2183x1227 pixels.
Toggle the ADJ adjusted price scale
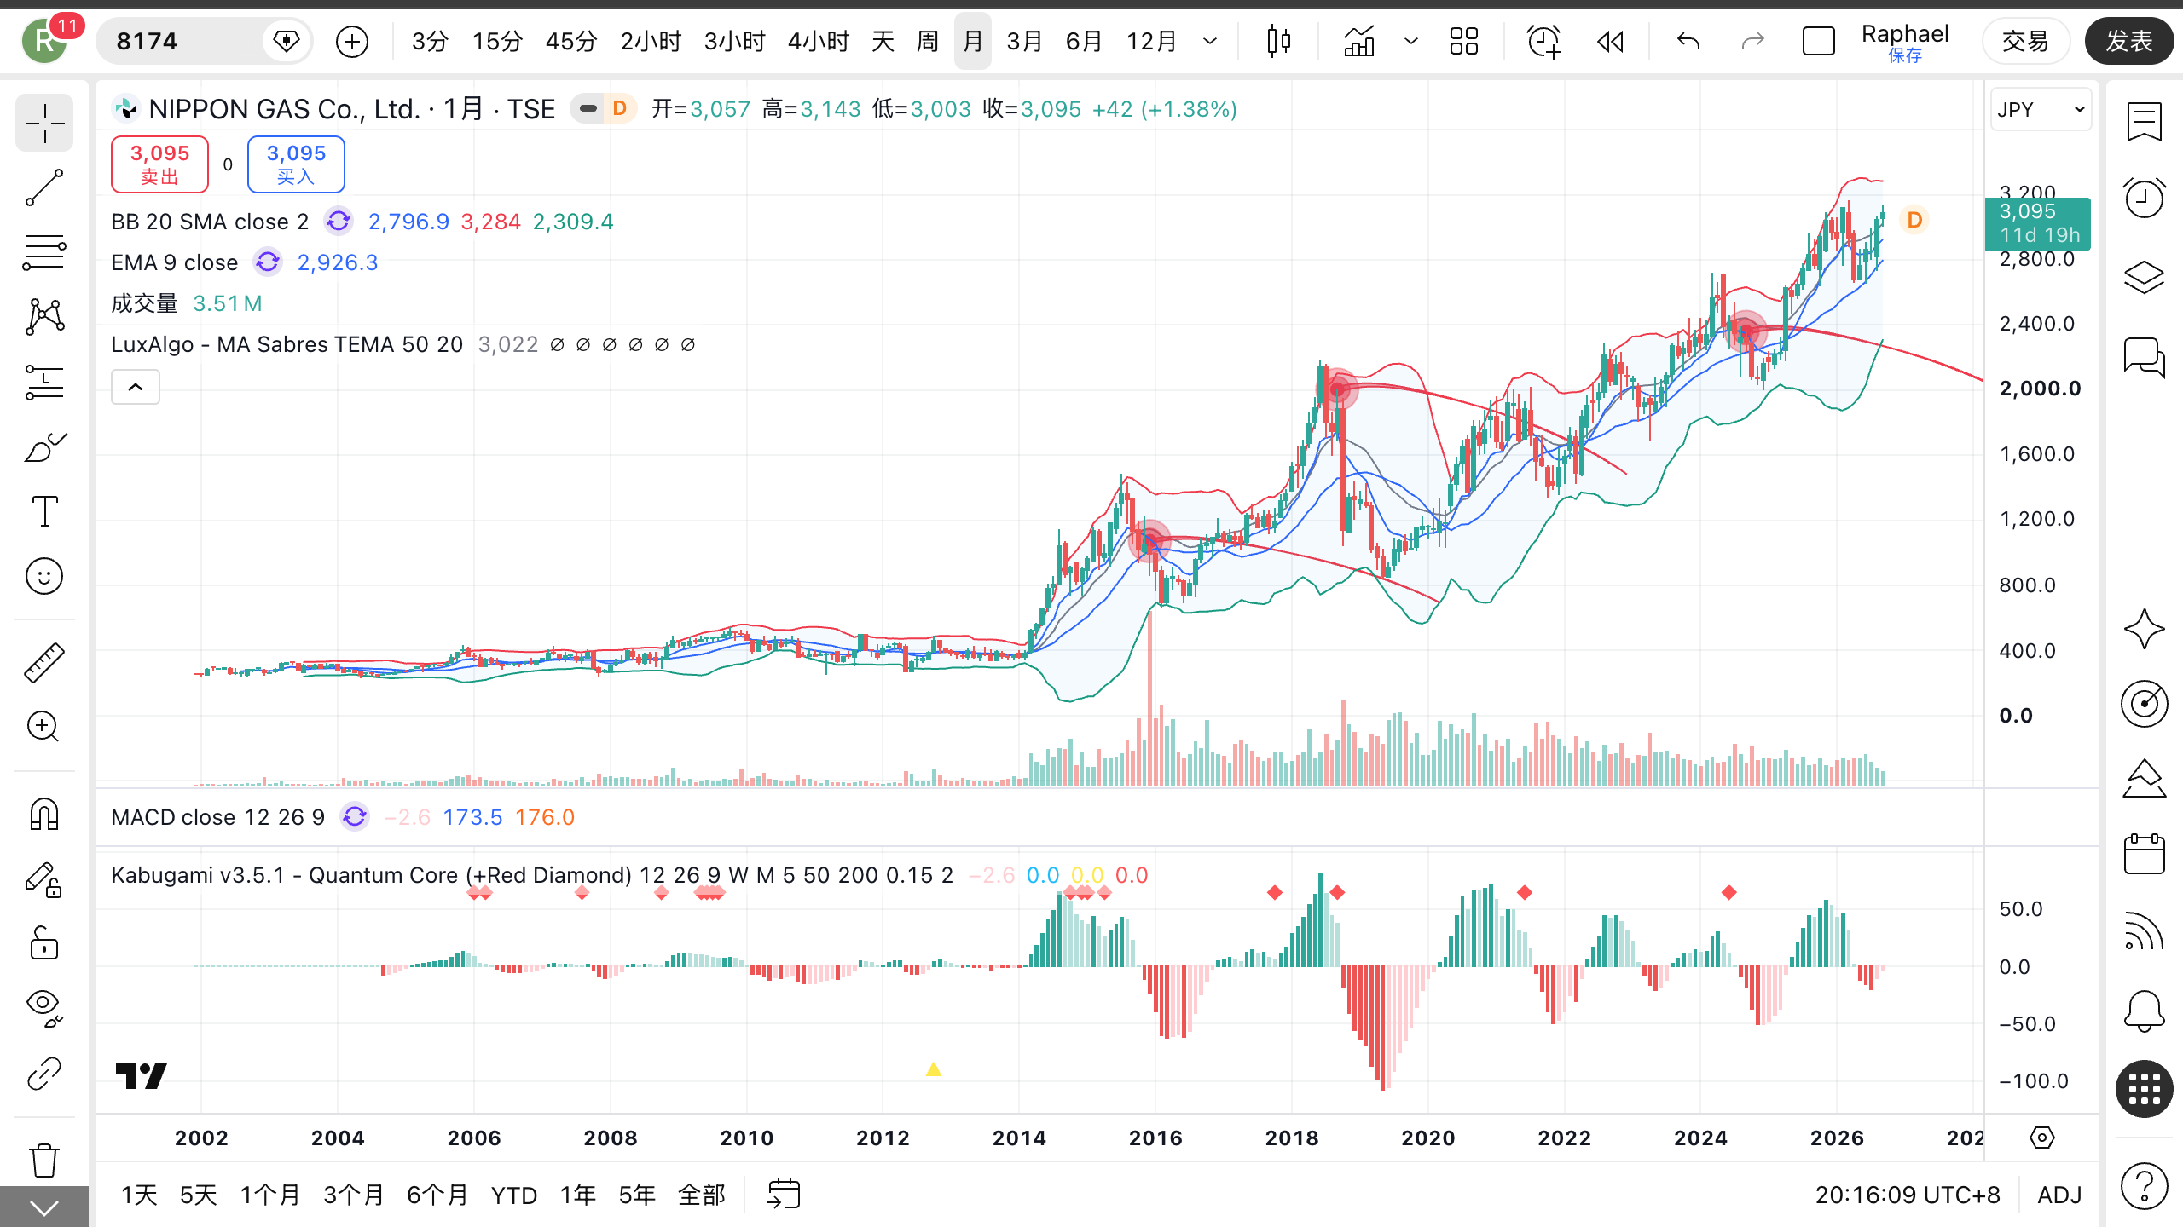click(x=2059, y=1195)
